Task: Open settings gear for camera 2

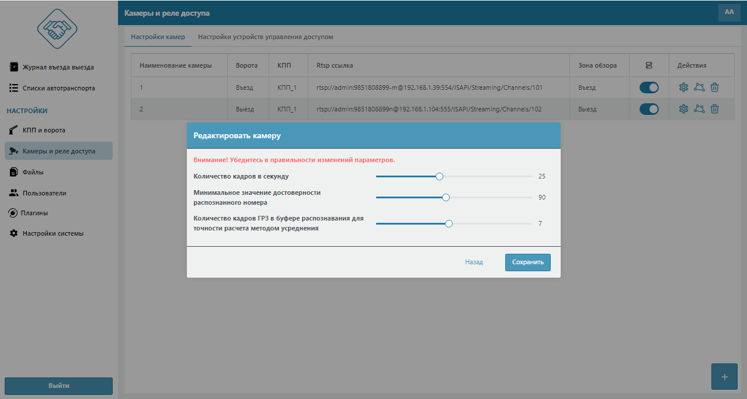Action: pyautogui.click(x=683, y=109)
